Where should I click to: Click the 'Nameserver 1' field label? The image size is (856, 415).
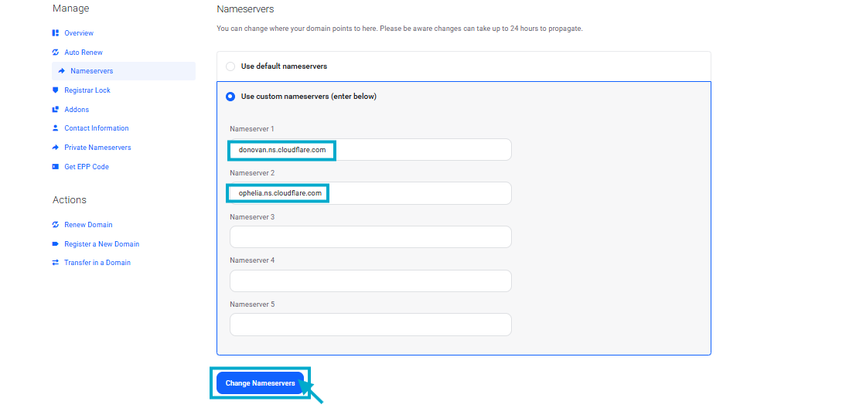(x=251, y=129)
